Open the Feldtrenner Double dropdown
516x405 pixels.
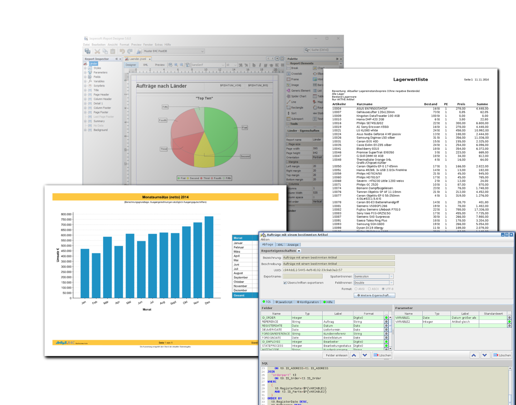pyautogui.click(x=391, y=283)
